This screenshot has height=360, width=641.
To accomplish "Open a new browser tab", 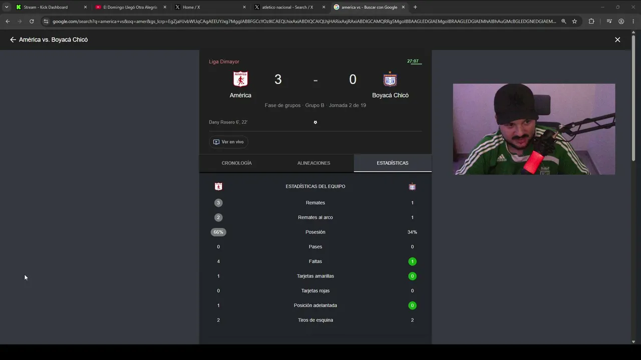I will pos(415,7).
